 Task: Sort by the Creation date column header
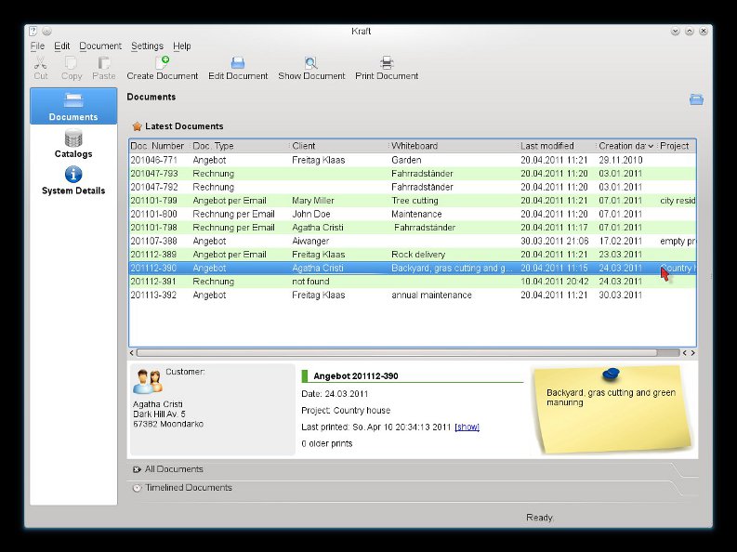[x=625, y=146]
